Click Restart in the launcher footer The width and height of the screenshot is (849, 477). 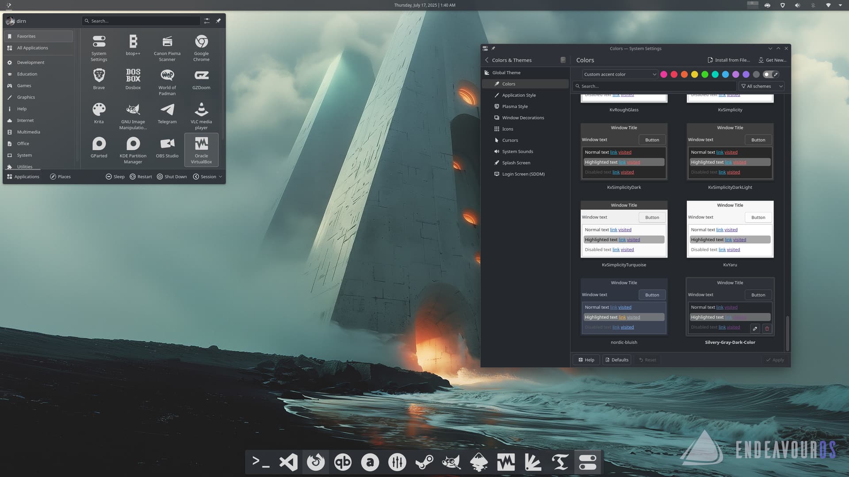(x=141, y=177)
